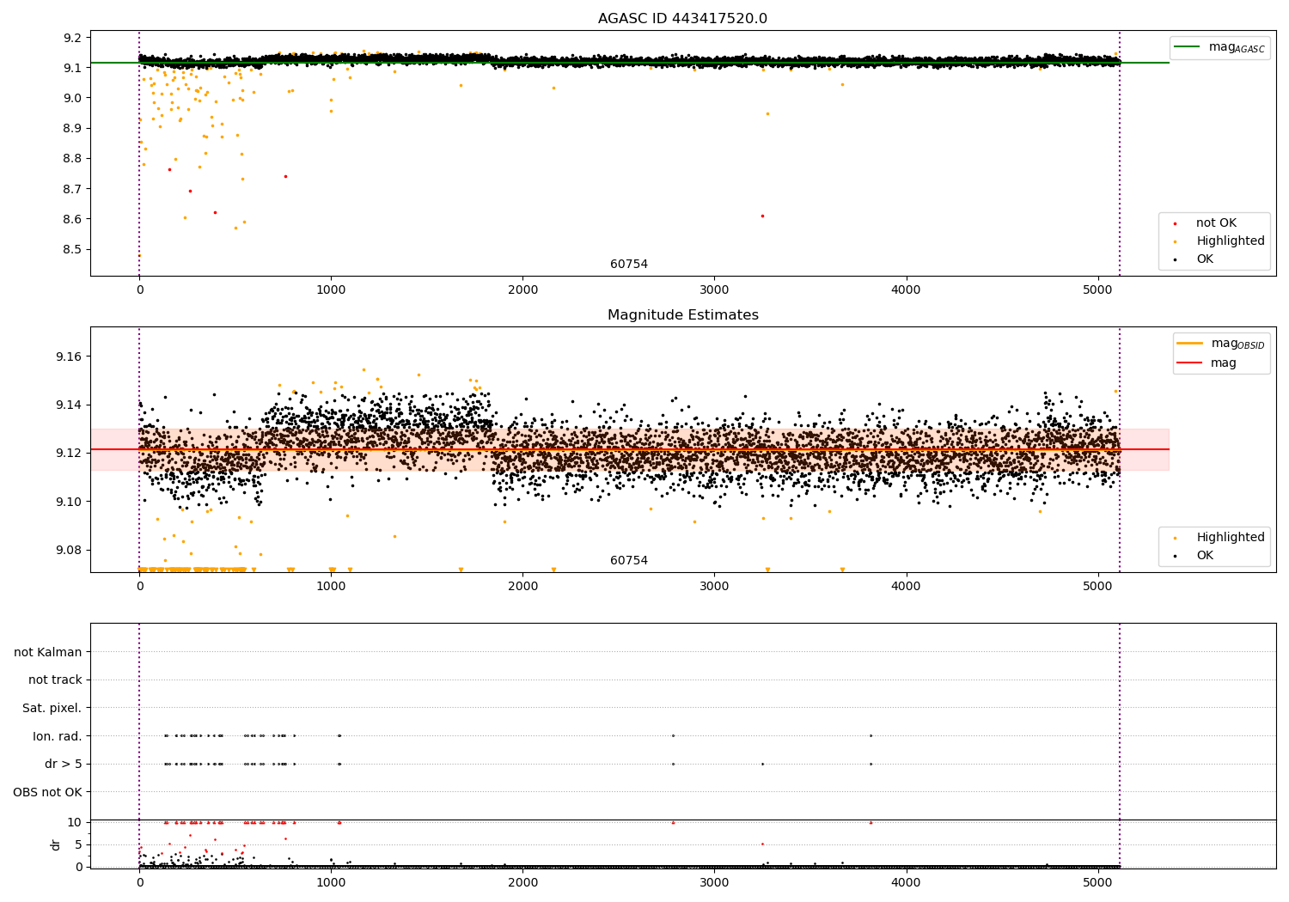Click the '8.9' y-axis tick of top plot
The height and width of the screenshot is (902, 1289).
tap(72, 128)
